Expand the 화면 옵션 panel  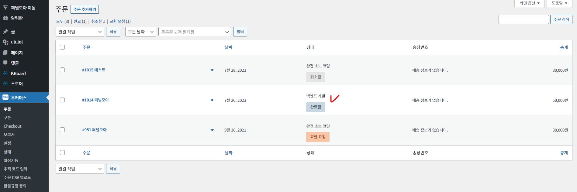click(530, 3)
